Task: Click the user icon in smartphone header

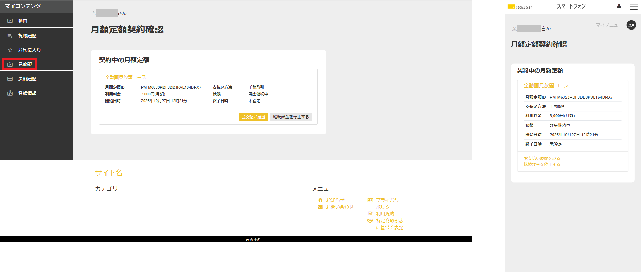Action: pos(619,6)
